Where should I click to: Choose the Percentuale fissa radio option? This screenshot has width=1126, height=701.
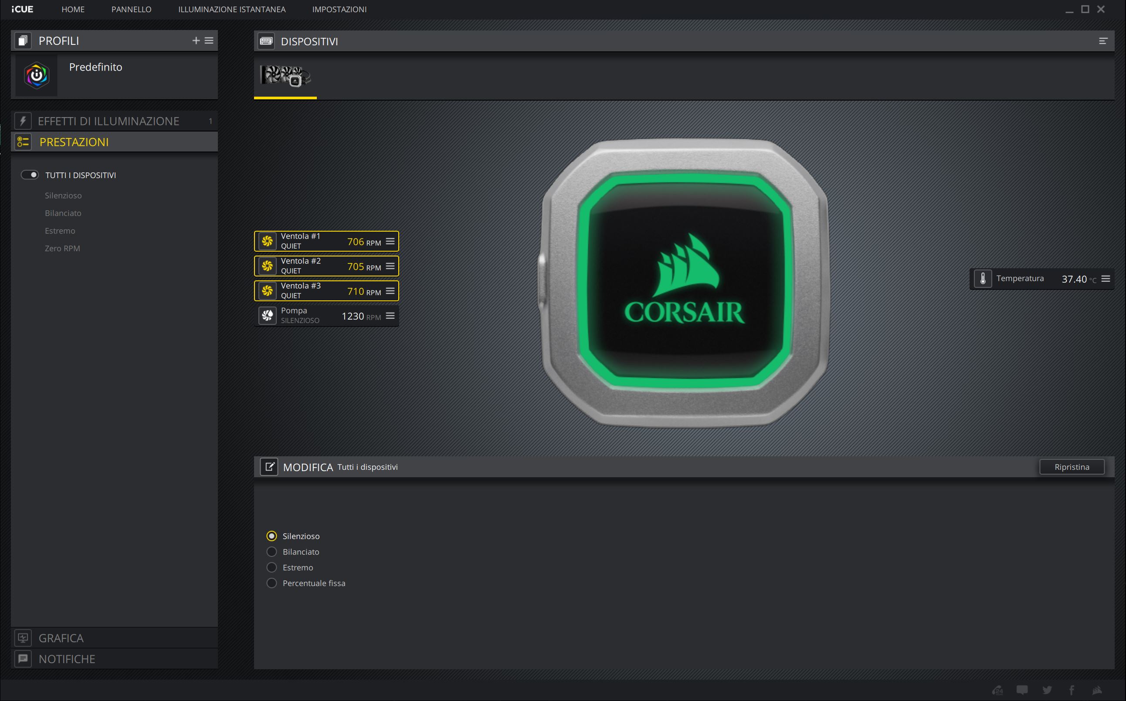coord(272,583)
